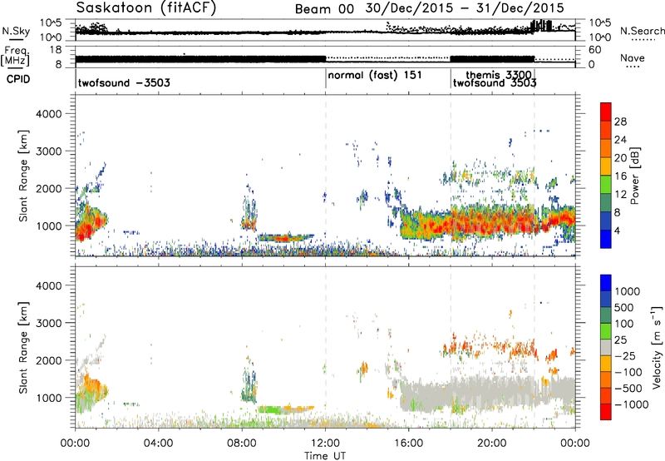The height and width of the screenshot is (461, 665).
Task: Click the "Nave" legend label
Action: (633, 57)
